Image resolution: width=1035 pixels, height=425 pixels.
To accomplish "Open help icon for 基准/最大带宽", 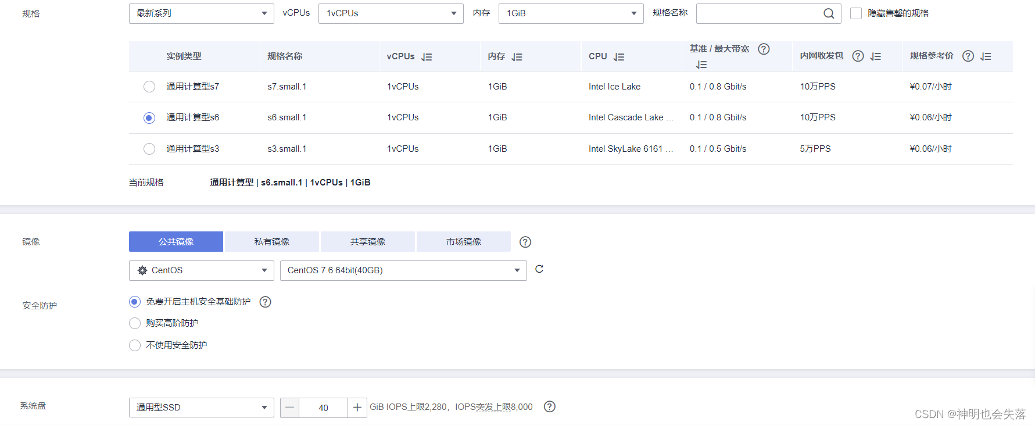I will pyautogui.click(x=764, y=49).
